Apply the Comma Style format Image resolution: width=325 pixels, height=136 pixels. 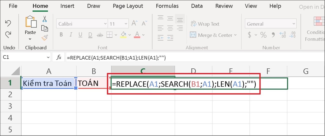(273, 35)
